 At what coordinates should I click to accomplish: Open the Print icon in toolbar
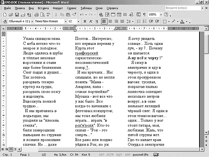click(36, 14)
